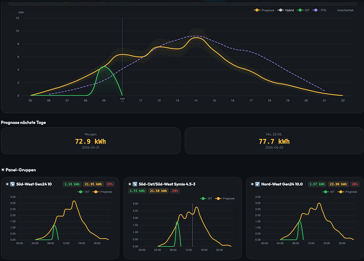
Task: Click the Jetzt marker on main chart
Action: (x=122, y=98)
